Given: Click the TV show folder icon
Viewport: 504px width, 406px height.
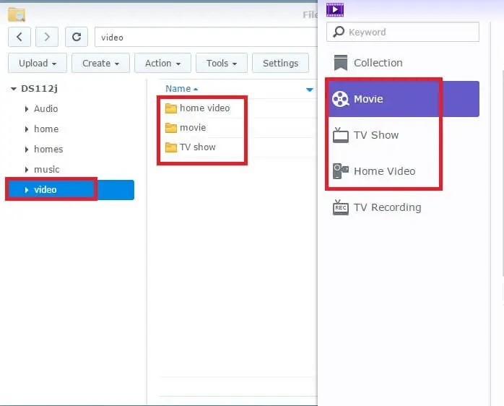Looking at the screenshot, I should tap(171, 147).
